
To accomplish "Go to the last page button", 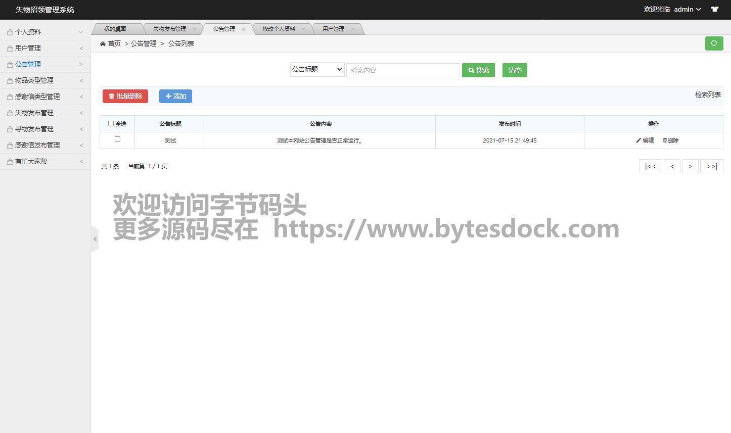I will pyautogui.click(x=711, y=166).
